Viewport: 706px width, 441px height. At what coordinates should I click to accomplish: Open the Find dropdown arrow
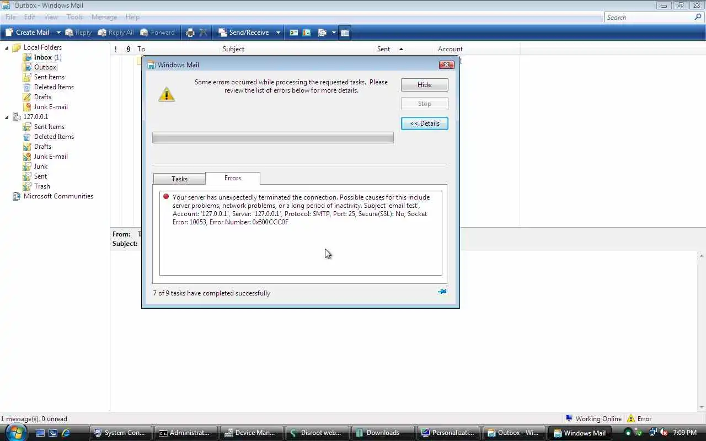(x=334, y=33)
